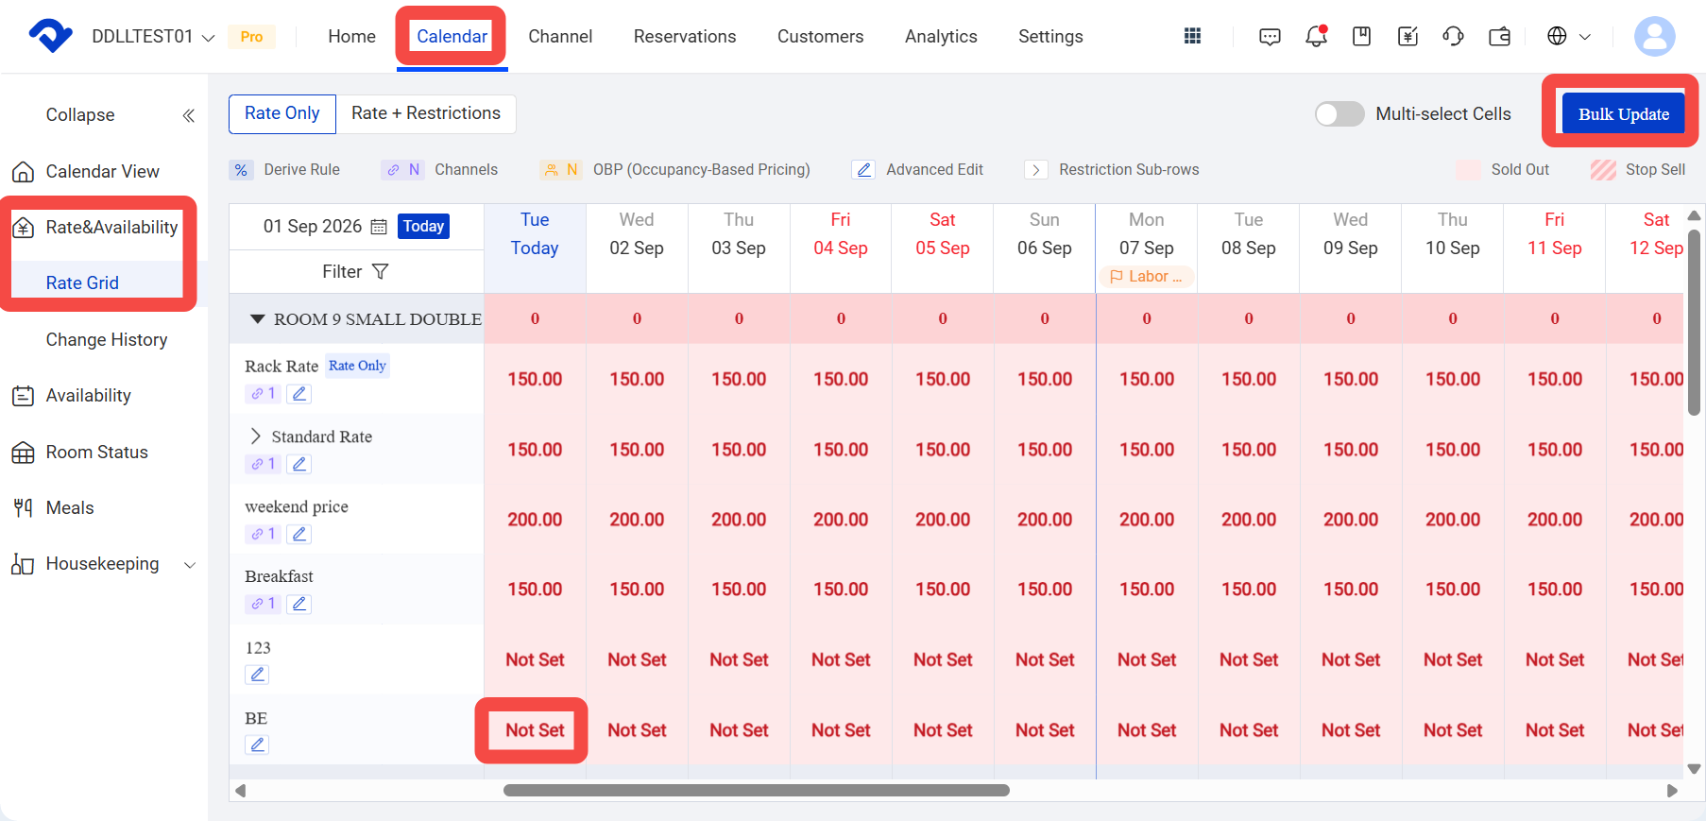1706x821 pixels.
Task: Click the horizontal scrollbar thumb
Action: click(x=756, y=791)
